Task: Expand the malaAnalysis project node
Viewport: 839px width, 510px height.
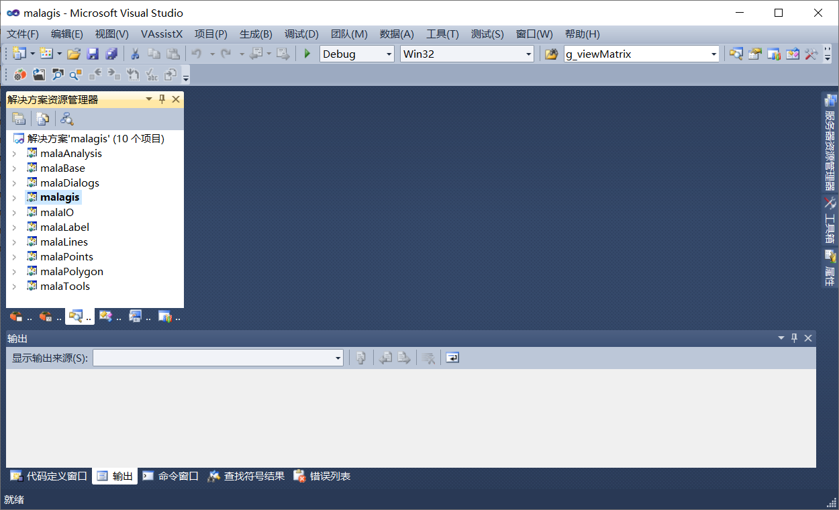Action: (14, 154)
